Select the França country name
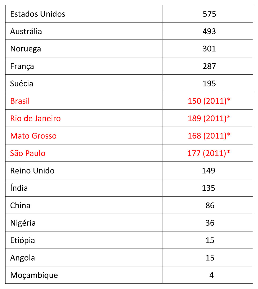Screen dimensions: 258x289 (22, 66)
